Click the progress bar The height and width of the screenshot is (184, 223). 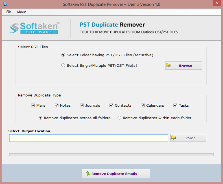[111, 154]
